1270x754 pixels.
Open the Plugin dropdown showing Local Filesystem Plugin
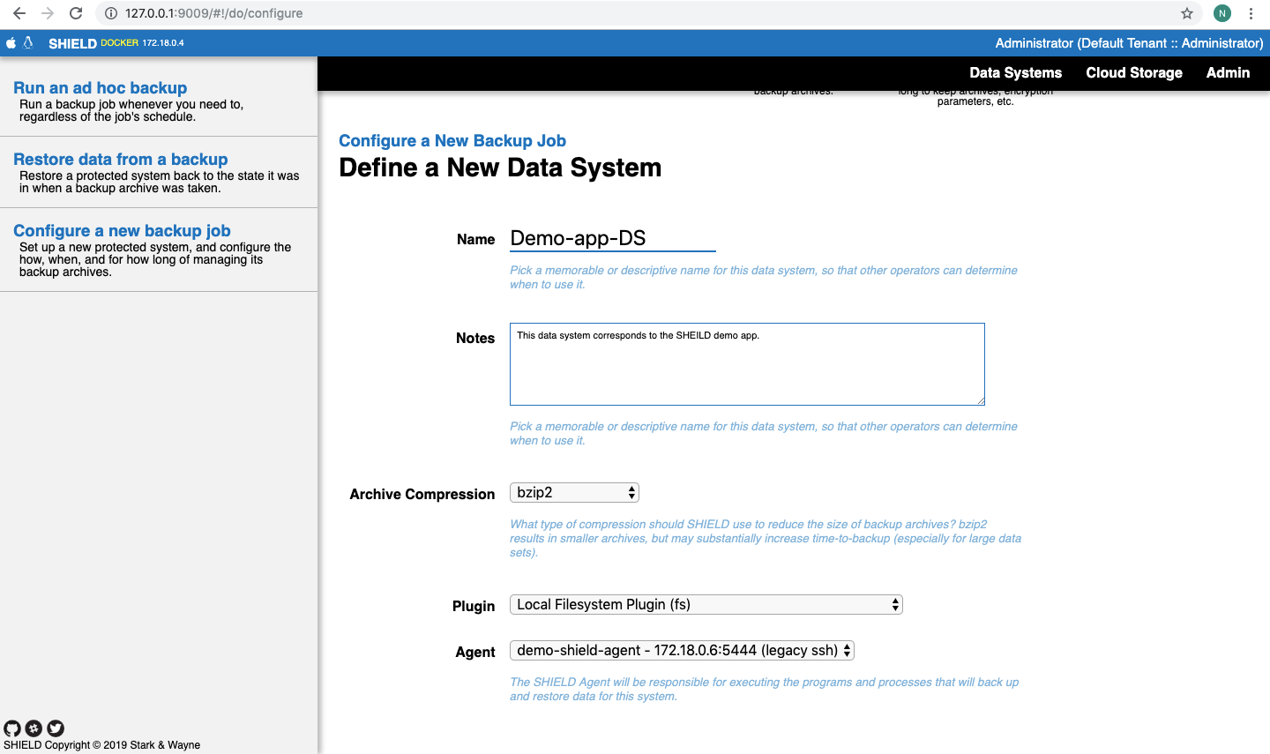point(706,605)
